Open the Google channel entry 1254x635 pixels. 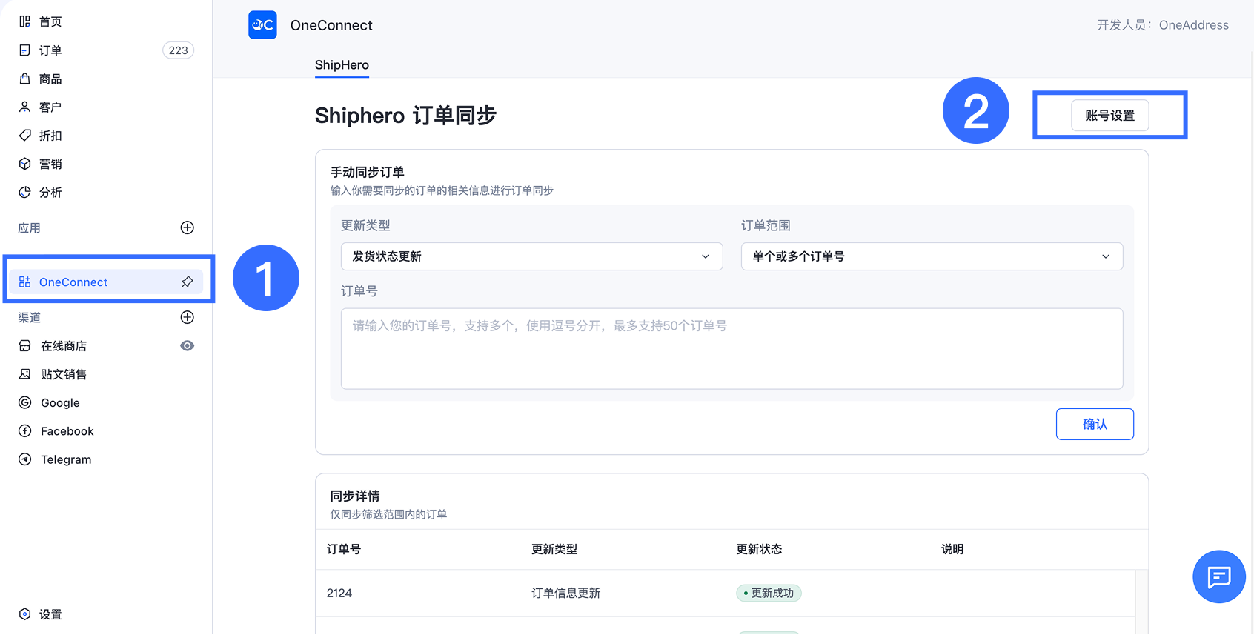pos(60,402)
